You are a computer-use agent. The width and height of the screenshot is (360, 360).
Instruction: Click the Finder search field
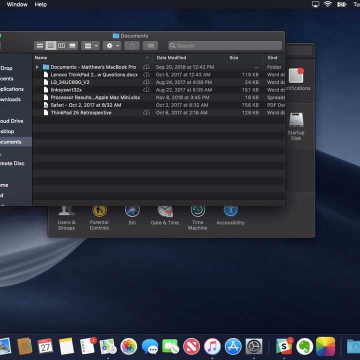tap(225, 45)
